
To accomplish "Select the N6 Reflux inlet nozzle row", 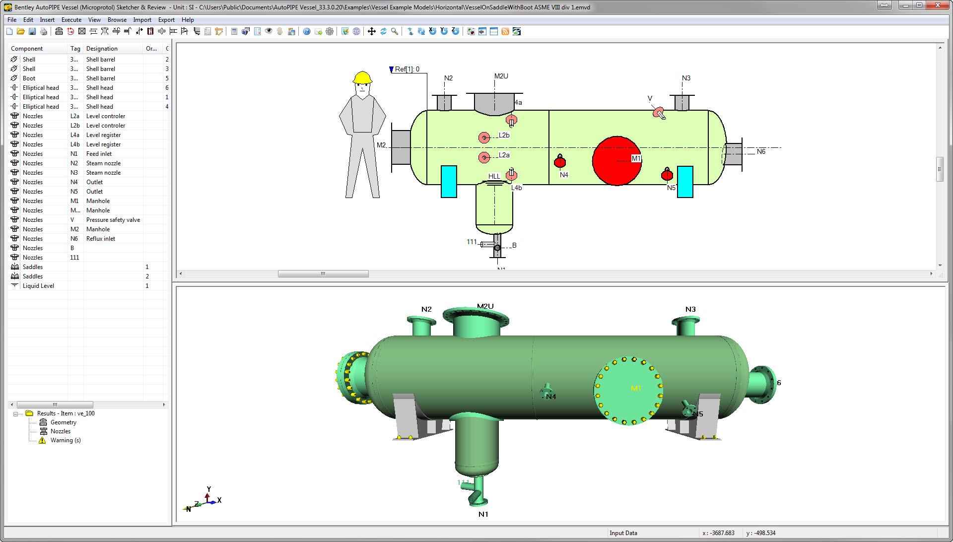I will (x=88, y=239).
